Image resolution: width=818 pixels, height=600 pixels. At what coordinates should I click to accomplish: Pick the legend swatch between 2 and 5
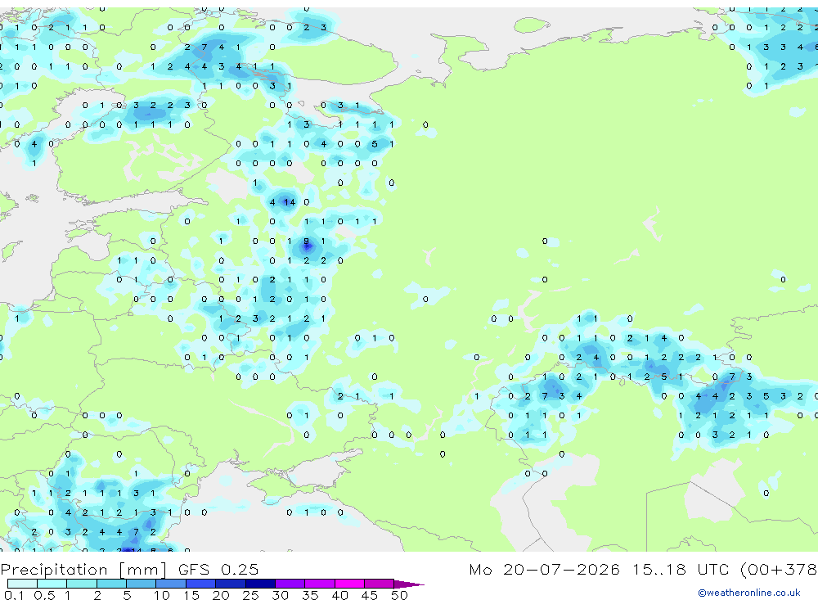(111, 584)
